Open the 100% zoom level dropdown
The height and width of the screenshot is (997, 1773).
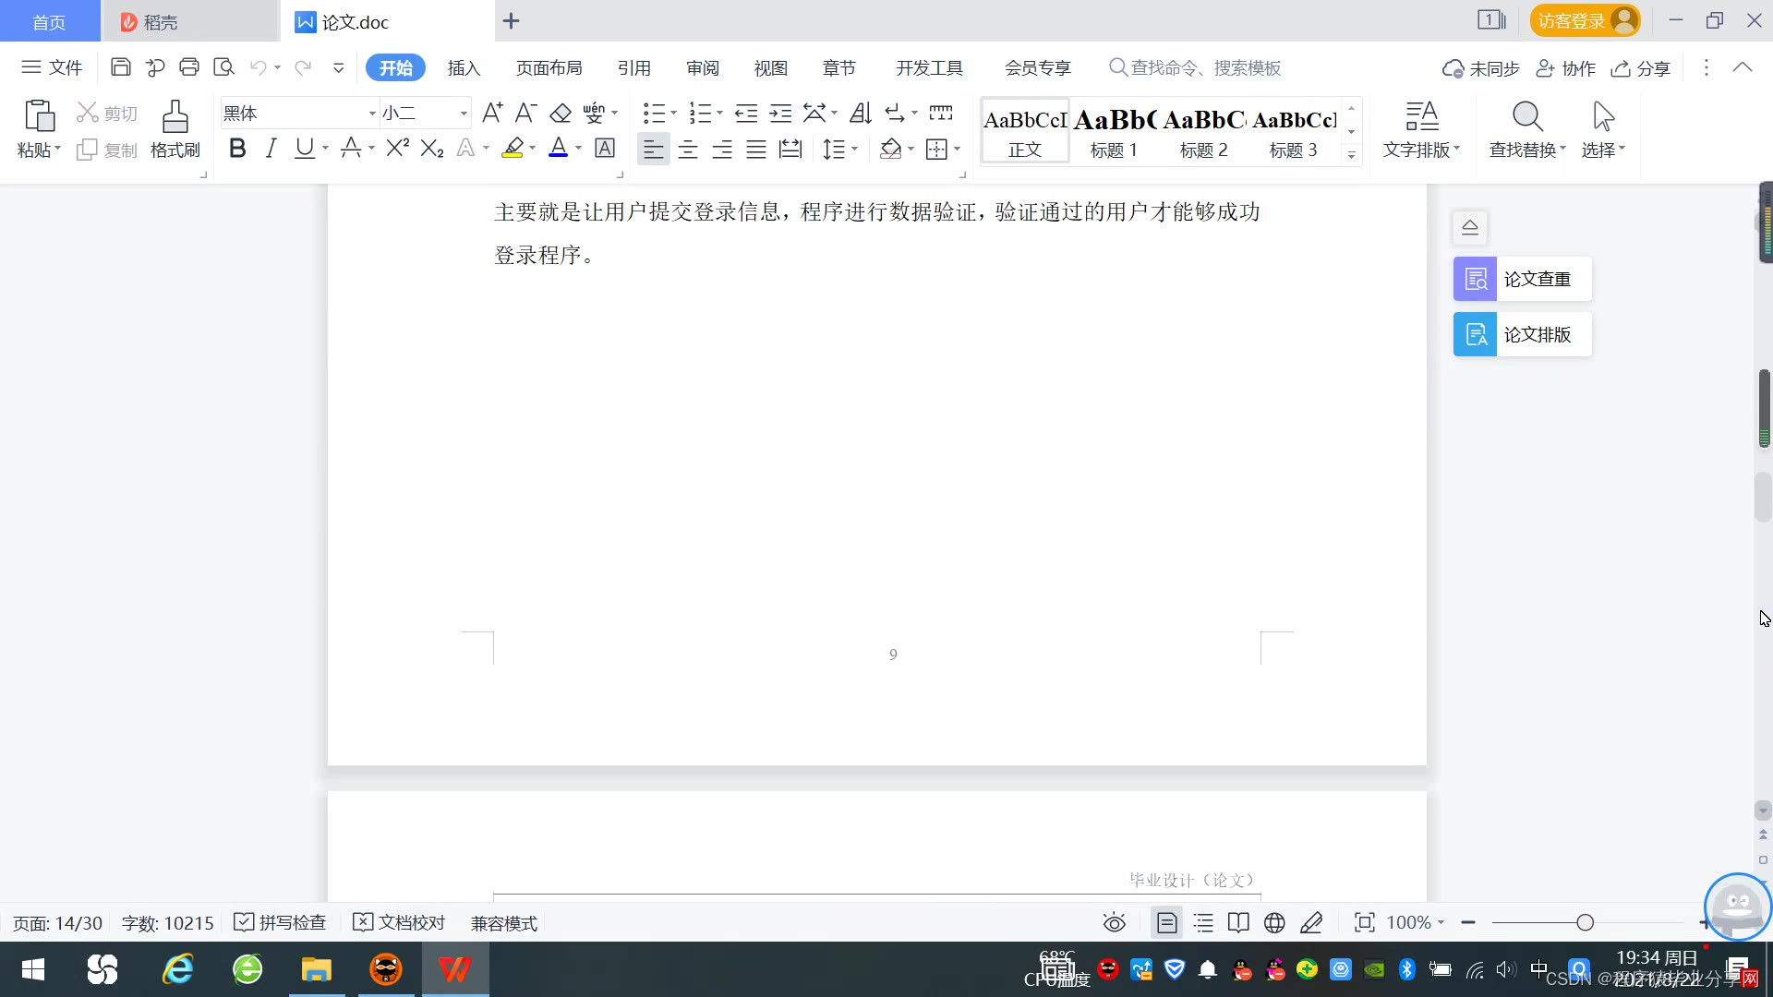1416,922
